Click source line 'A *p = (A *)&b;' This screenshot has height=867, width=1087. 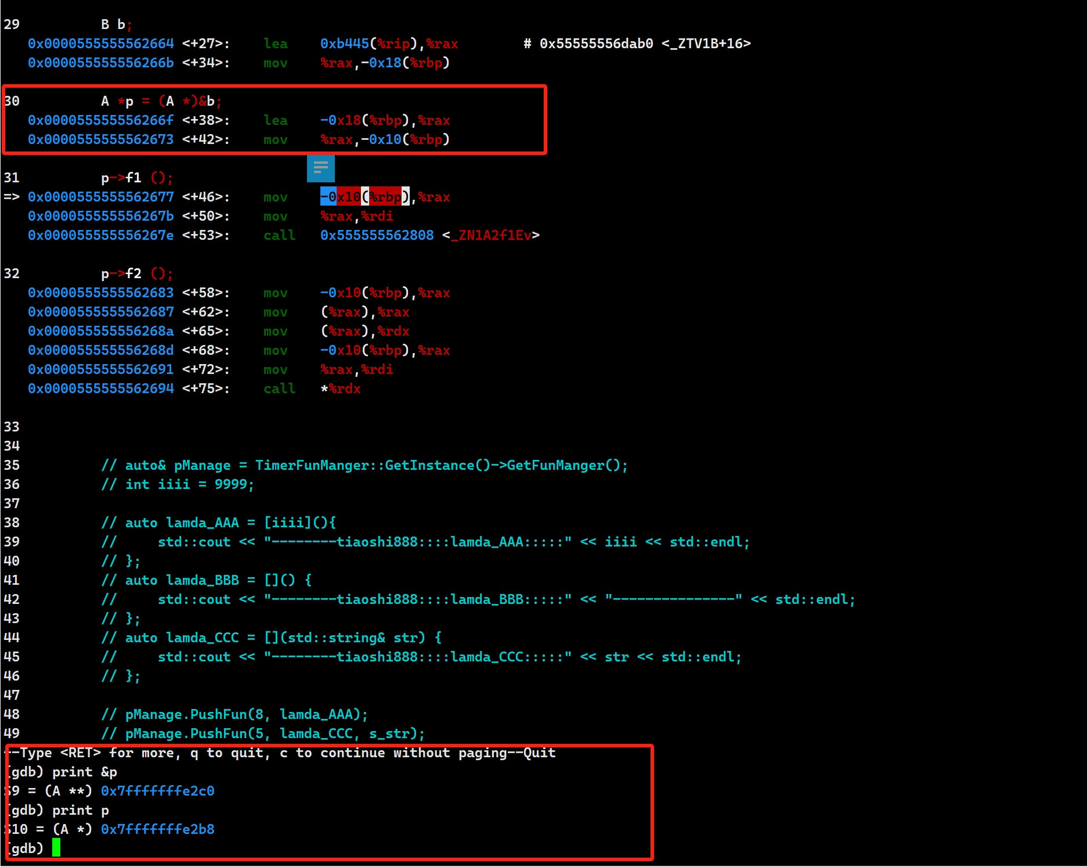(x=161, y=101)
